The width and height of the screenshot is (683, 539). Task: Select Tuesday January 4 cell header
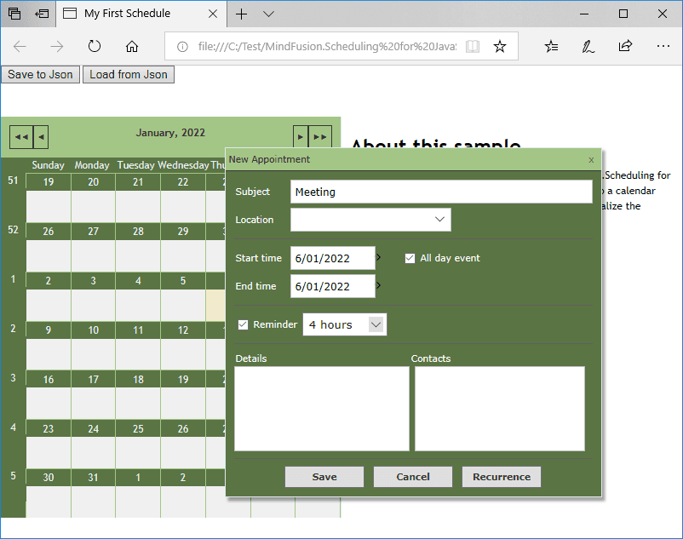point(138,281)
